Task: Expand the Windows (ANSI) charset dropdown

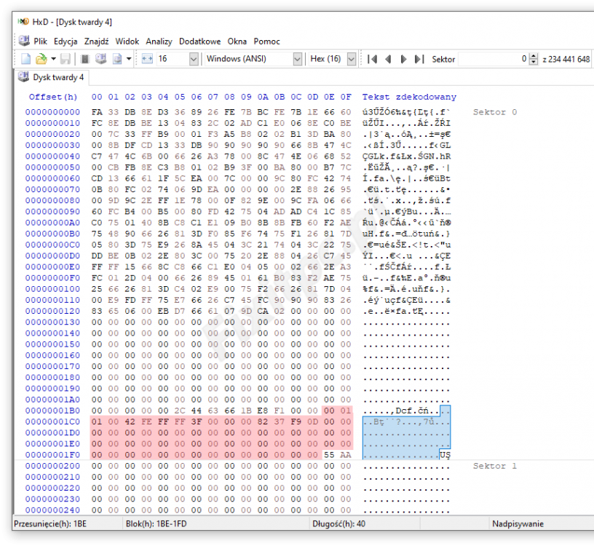Action: (252, 59)
